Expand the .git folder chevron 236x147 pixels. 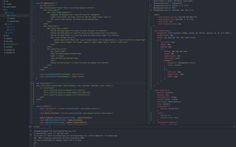pyautogui.click(x=3, y=1)
